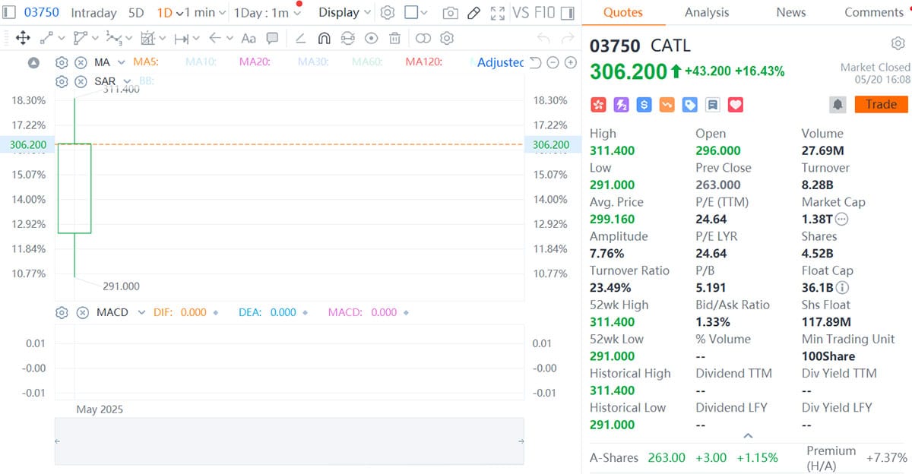
Task: Open the A-Shares 263.00 quote link
Action: (667, 457)
